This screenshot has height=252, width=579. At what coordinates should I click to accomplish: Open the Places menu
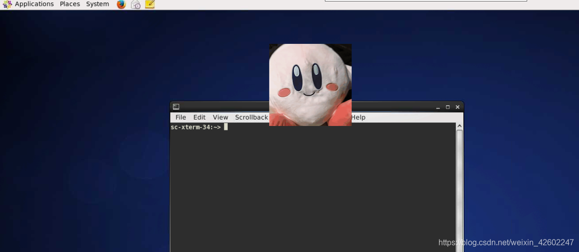tap(70, 4)
